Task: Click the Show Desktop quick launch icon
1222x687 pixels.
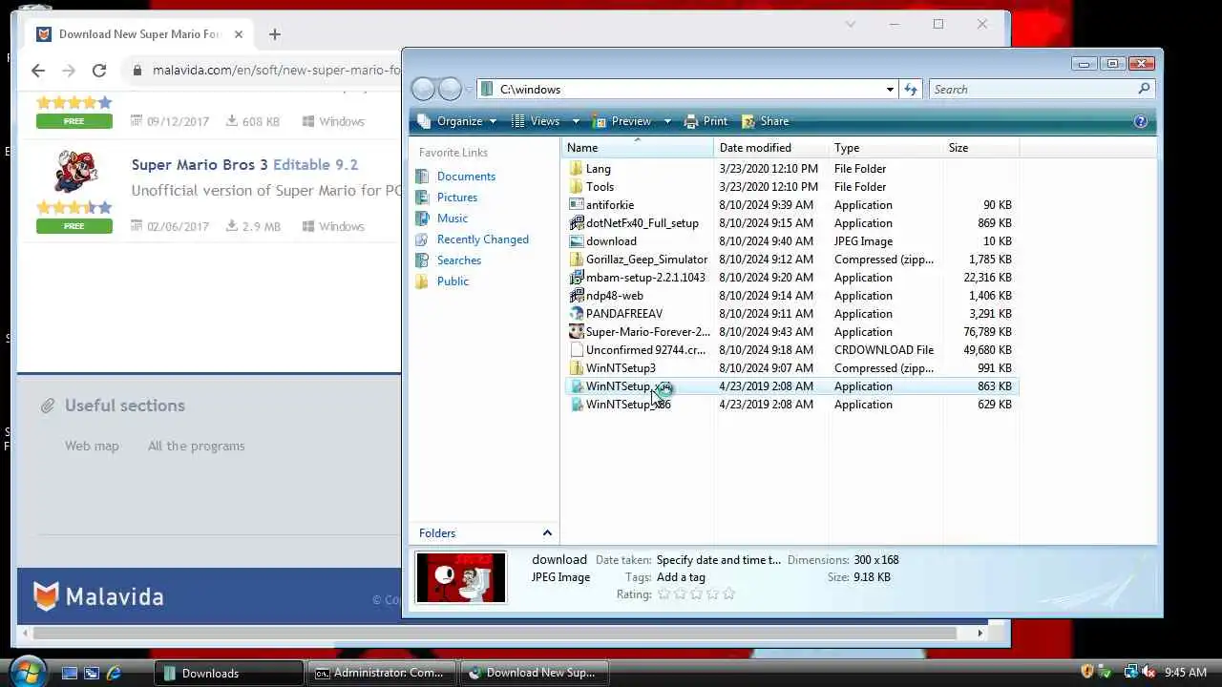Action: tap(70, 673)
